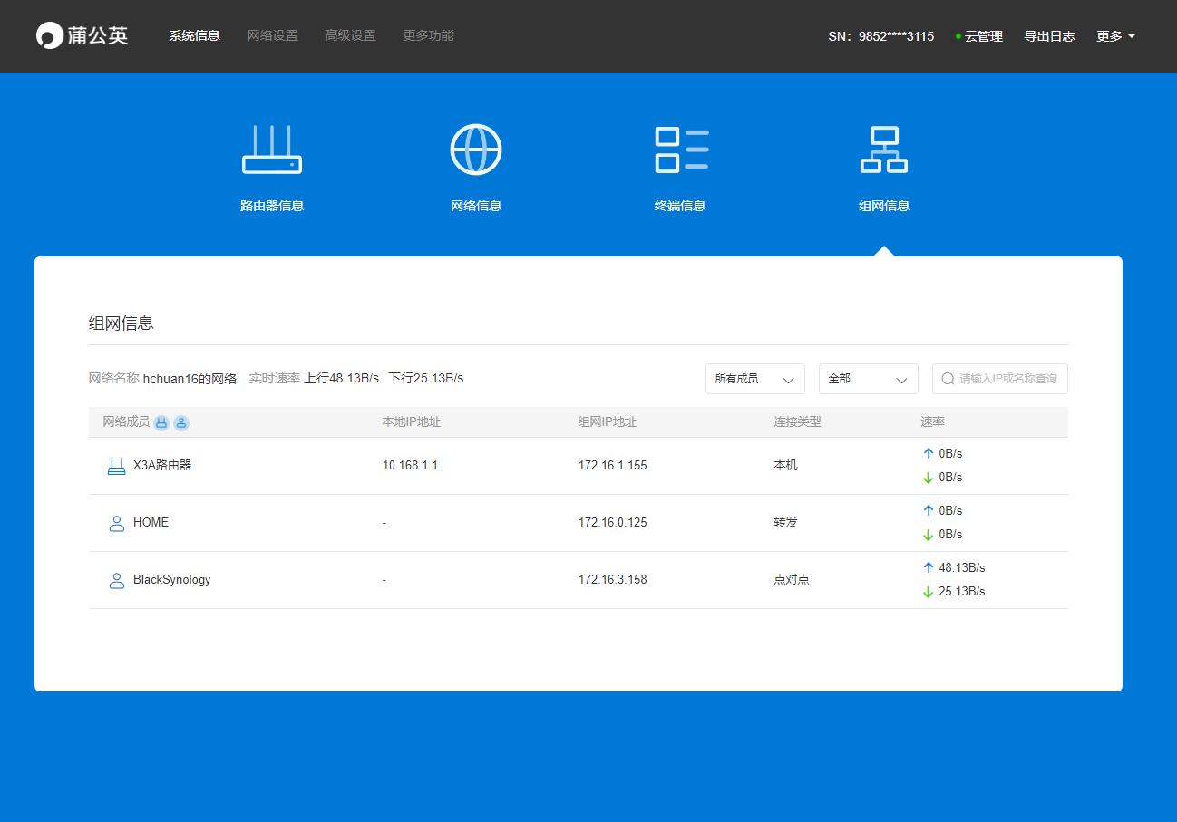The image size is (1177, 822).
Task: Click the router icon beside X3A路由器
Action: pyautogui.click(x=116, y=463)
